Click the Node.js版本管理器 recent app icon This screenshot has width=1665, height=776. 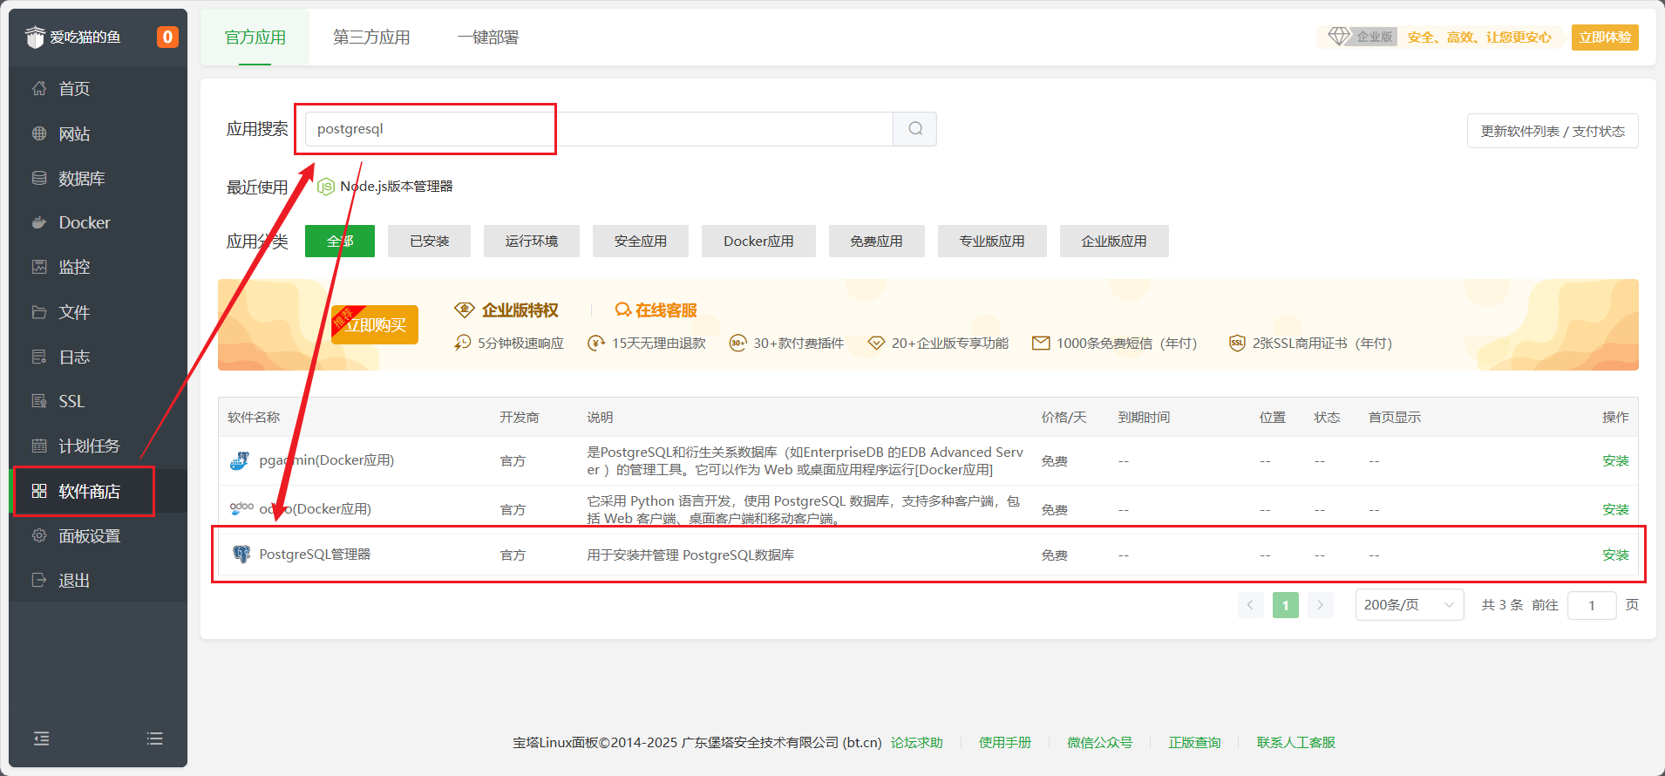coord(326,187)
